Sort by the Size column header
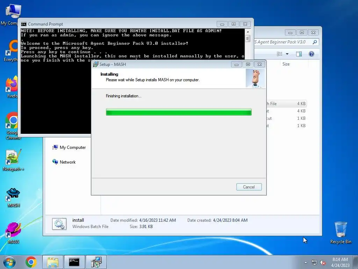The image size is (358, 269). click(x=286, y=64)
